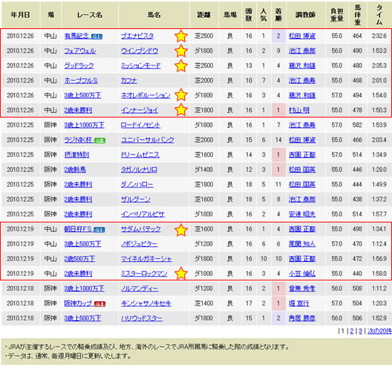Open the 朝日杯FS race link
Viewport: 392px width, 366px height.
pos(78,229)
